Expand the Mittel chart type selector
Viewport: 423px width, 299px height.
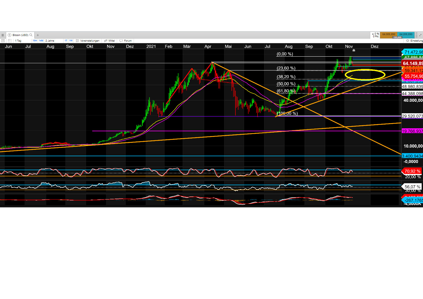(x=110, y=41)
